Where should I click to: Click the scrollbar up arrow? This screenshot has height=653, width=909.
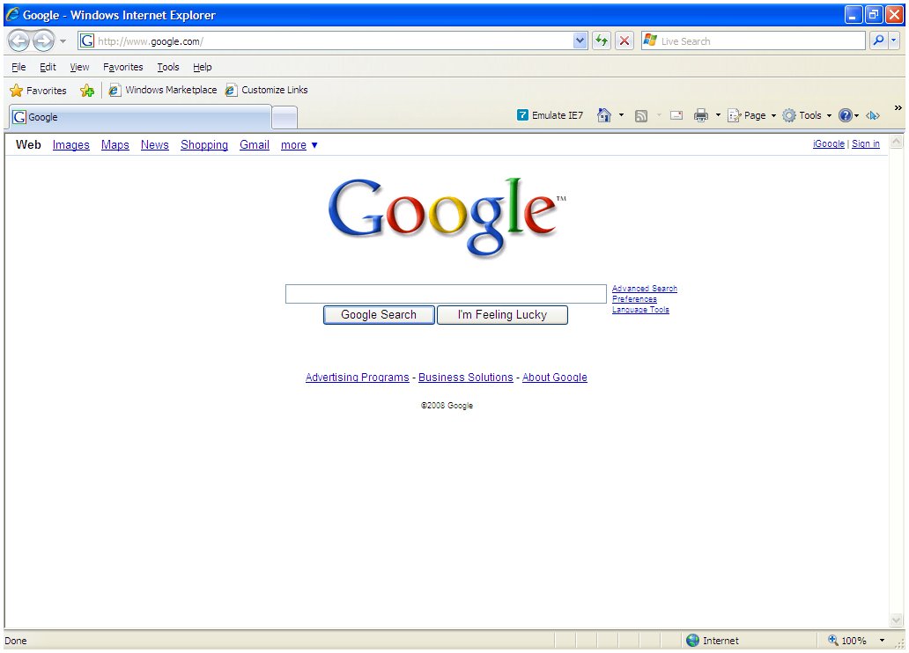point(897,142)
